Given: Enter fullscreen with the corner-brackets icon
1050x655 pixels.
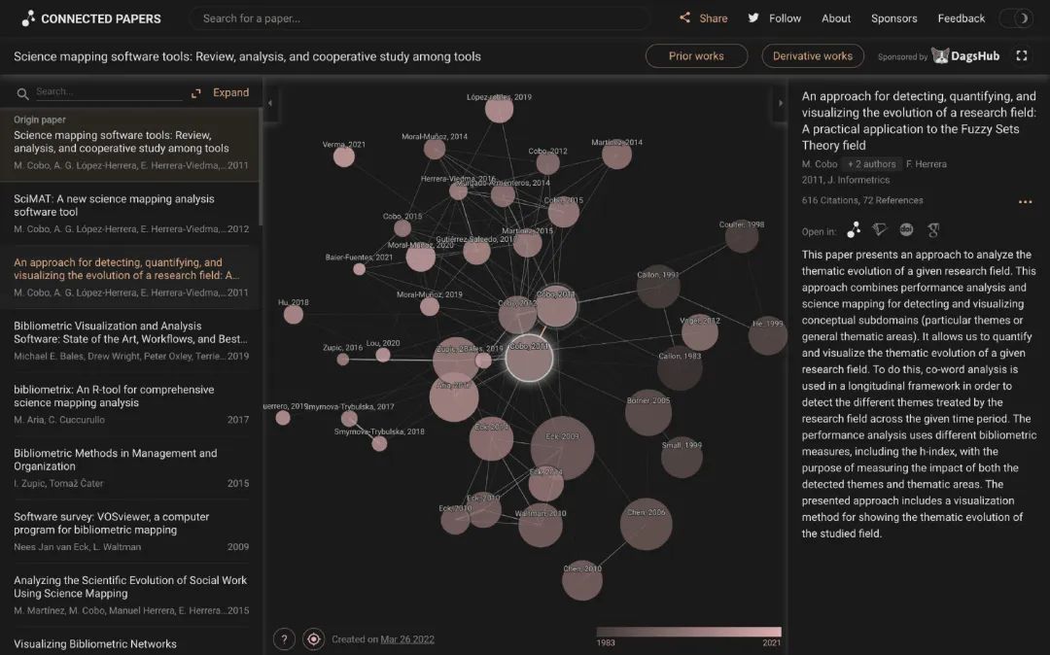Looking at the screenshot, I should point(1021,56).
